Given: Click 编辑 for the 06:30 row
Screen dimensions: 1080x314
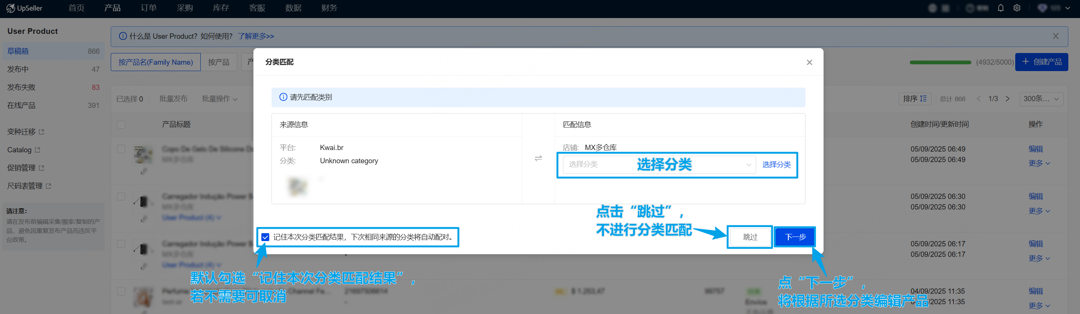Looking at the screenshot, I should pyautogui.click(x=1036, y=196).
